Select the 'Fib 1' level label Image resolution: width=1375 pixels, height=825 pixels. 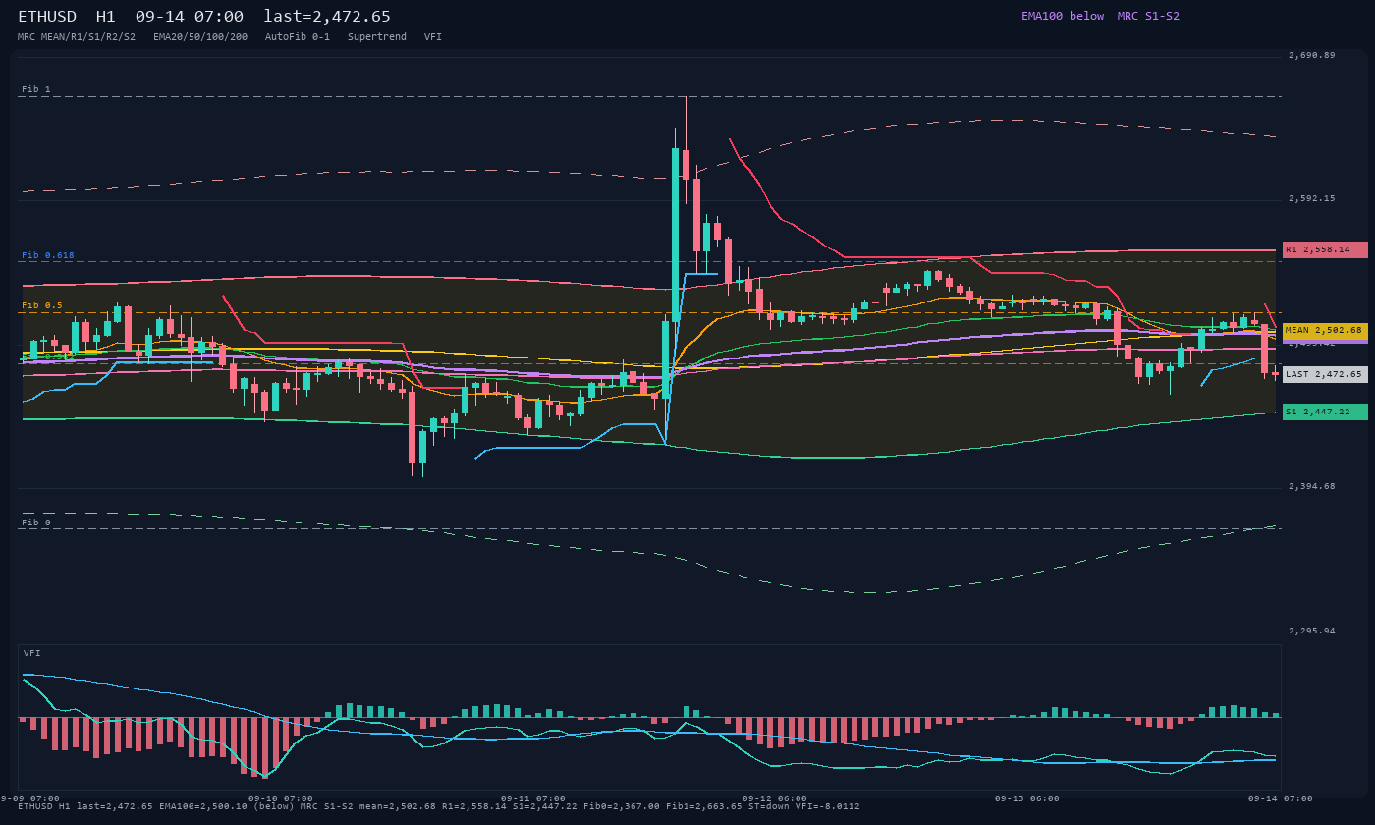[x=36, y=89]
